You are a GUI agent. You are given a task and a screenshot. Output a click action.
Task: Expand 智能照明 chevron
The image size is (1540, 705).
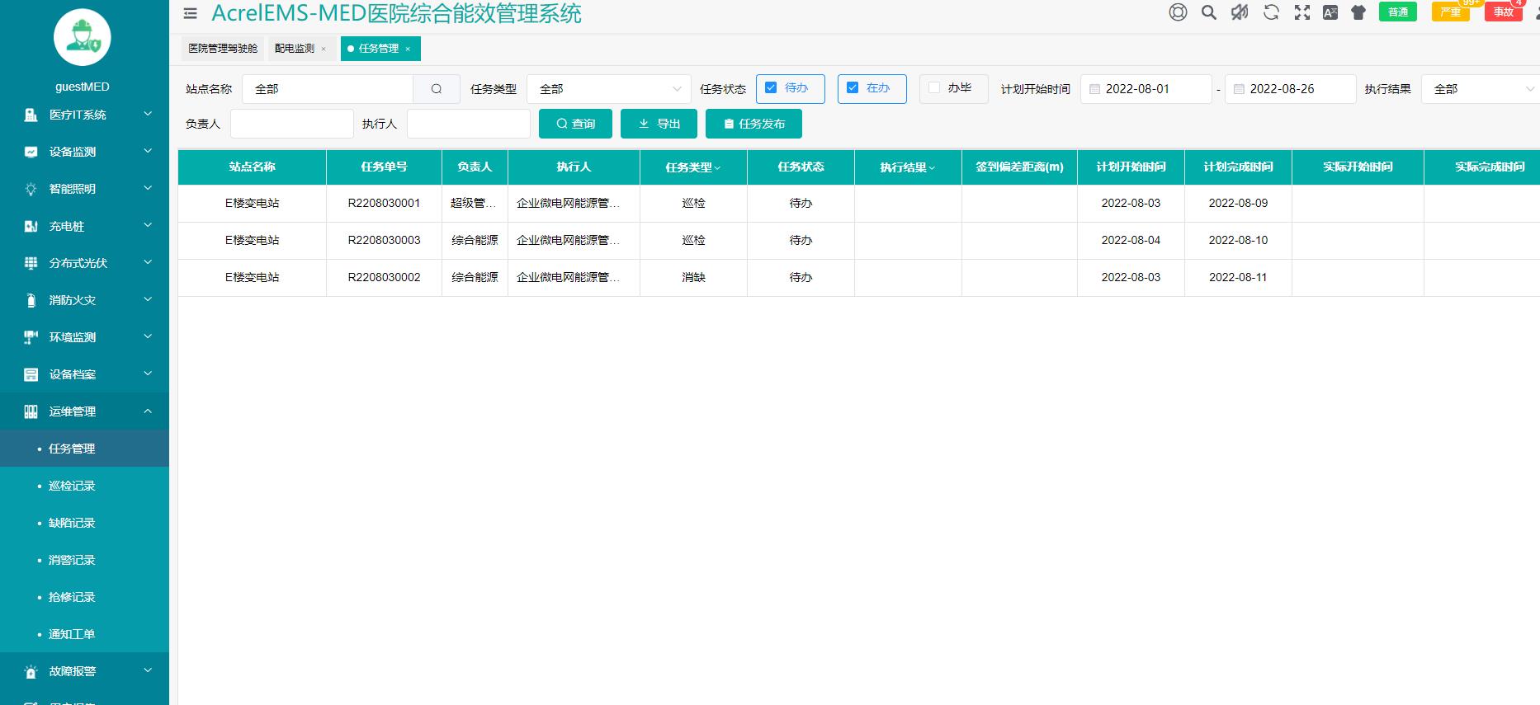click(148, 188)
